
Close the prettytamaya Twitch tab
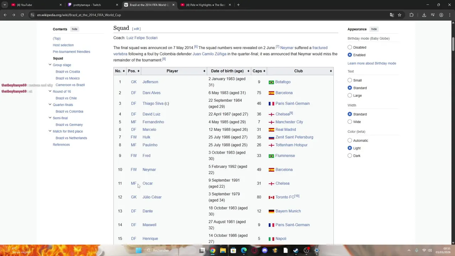point(117,5)
